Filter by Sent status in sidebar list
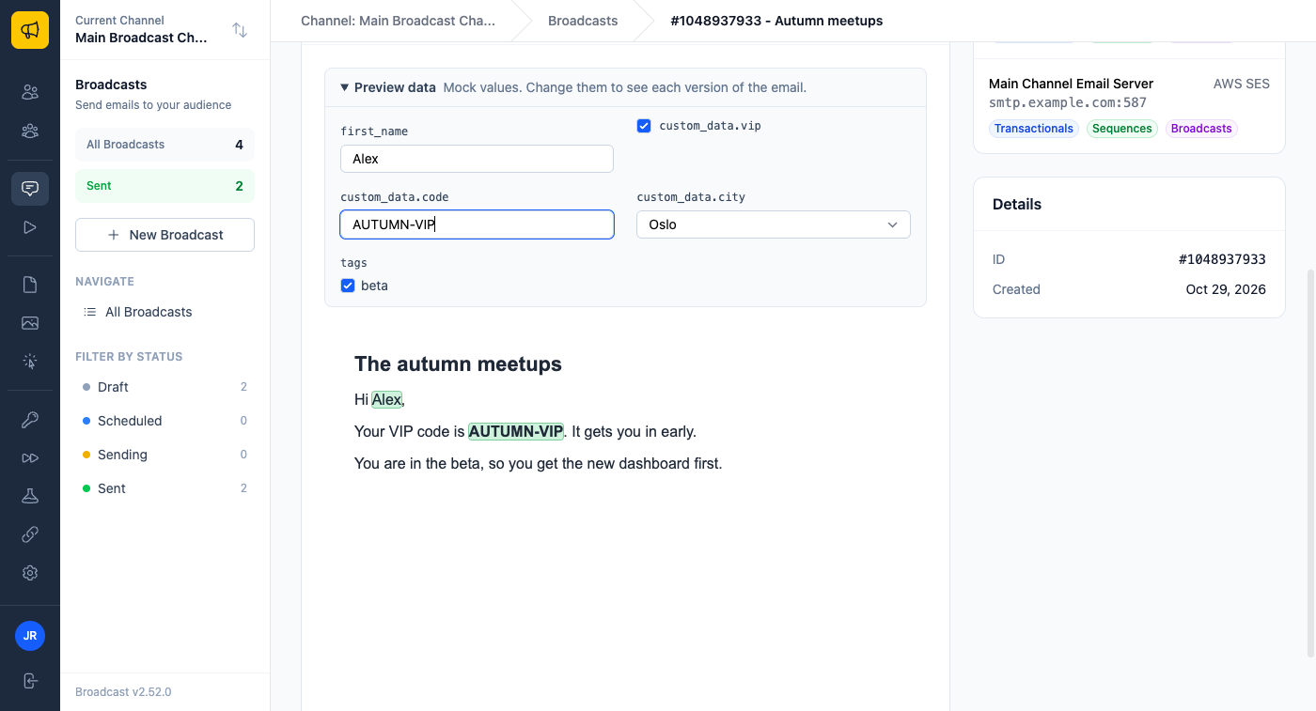 point(164,488)
